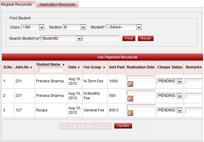Screen dimensions: 204x142
Task: Change Cheque Status for Roopa's row
Action: pyautogui.click(x=179, y=110)
